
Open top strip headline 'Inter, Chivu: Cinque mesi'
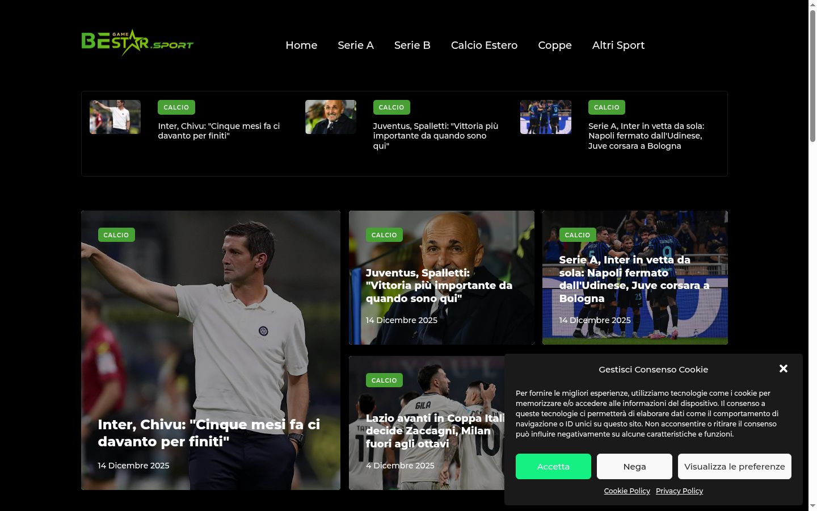coord(219,131)
